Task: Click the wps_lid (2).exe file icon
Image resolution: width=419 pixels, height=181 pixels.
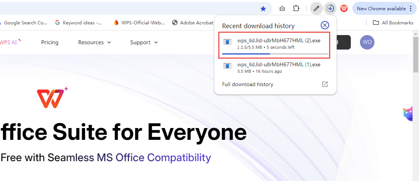Action: (227, 42)
